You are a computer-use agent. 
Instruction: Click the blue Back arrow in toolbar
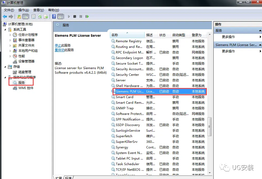pyautogui.click(x=5, y=16)
